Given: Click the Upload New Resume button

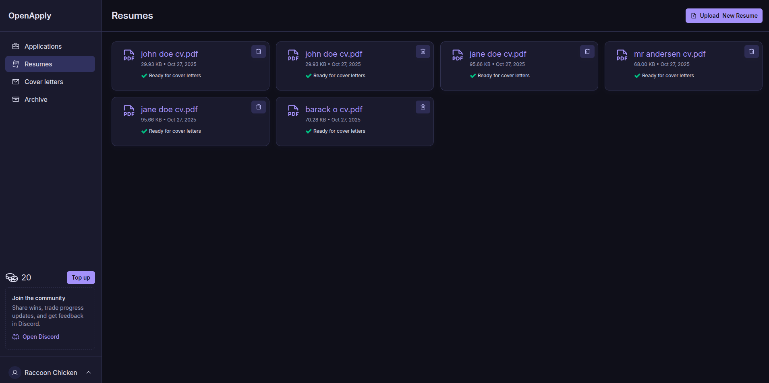Looking at the screenshot, I should [x=724, y=16].
